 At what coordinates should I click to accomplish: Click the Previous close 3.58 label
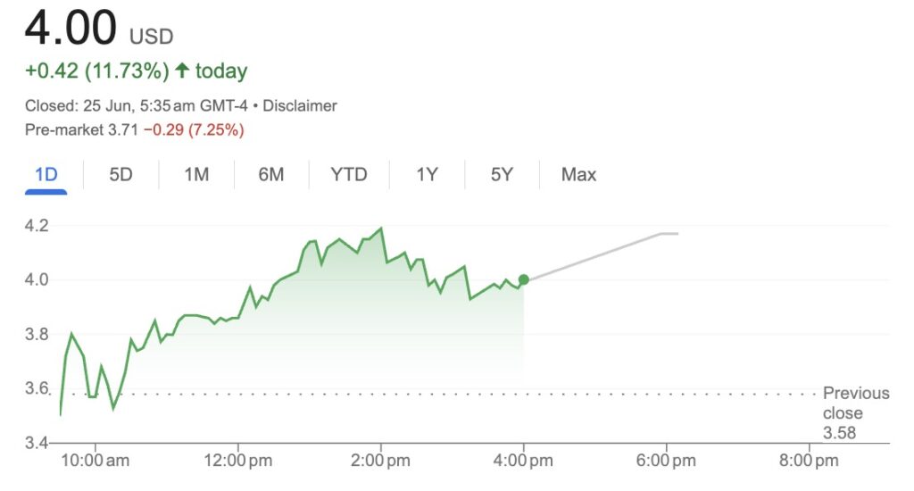pyautogui.click(x=855, y=412)
